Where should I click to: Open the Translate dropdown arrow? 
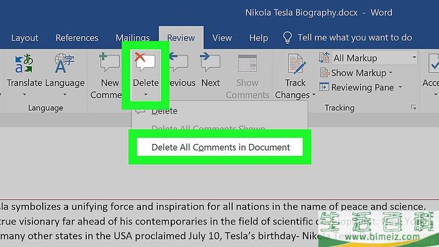point(24,95)
